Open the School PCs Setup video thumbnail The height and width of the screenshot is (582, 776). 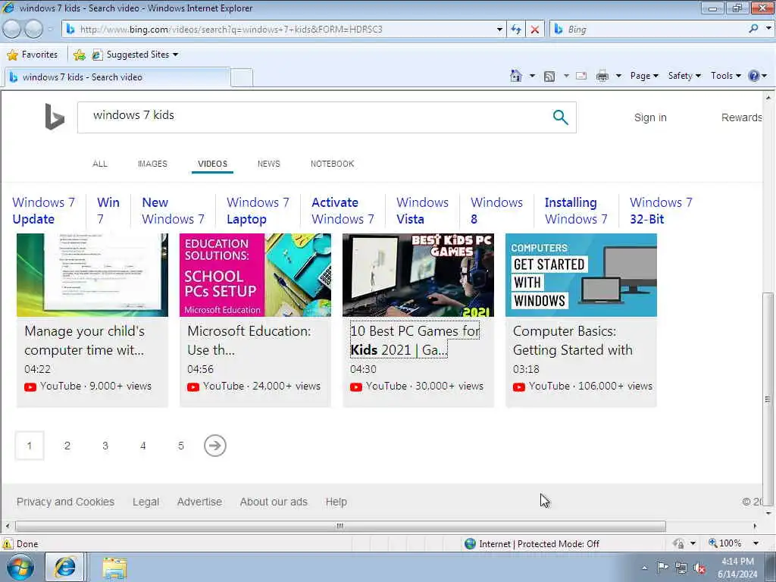(x=255, y=275)
